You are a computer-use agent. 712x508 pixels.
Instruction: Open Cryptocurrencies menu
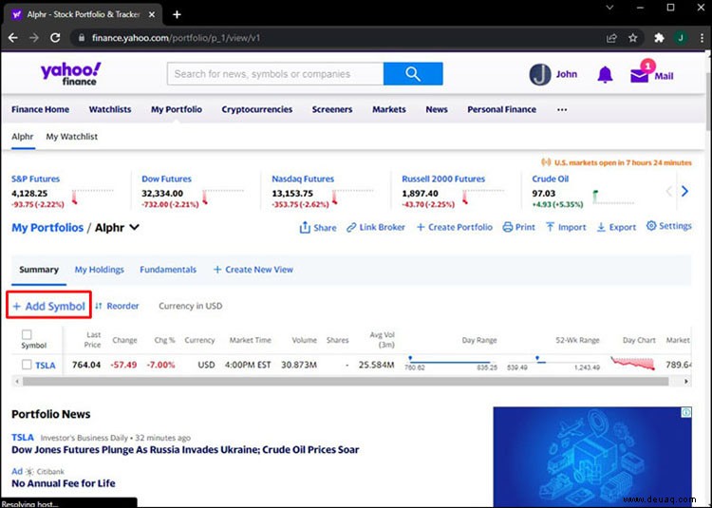[x=257, y=109]
